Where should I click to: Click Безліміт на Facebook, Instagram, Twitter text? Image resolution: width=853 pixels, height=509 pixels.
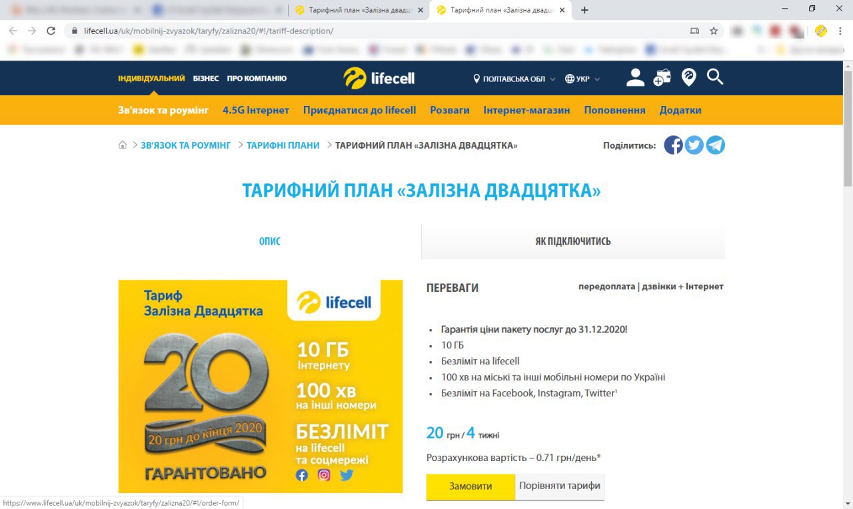pos(529,393)
